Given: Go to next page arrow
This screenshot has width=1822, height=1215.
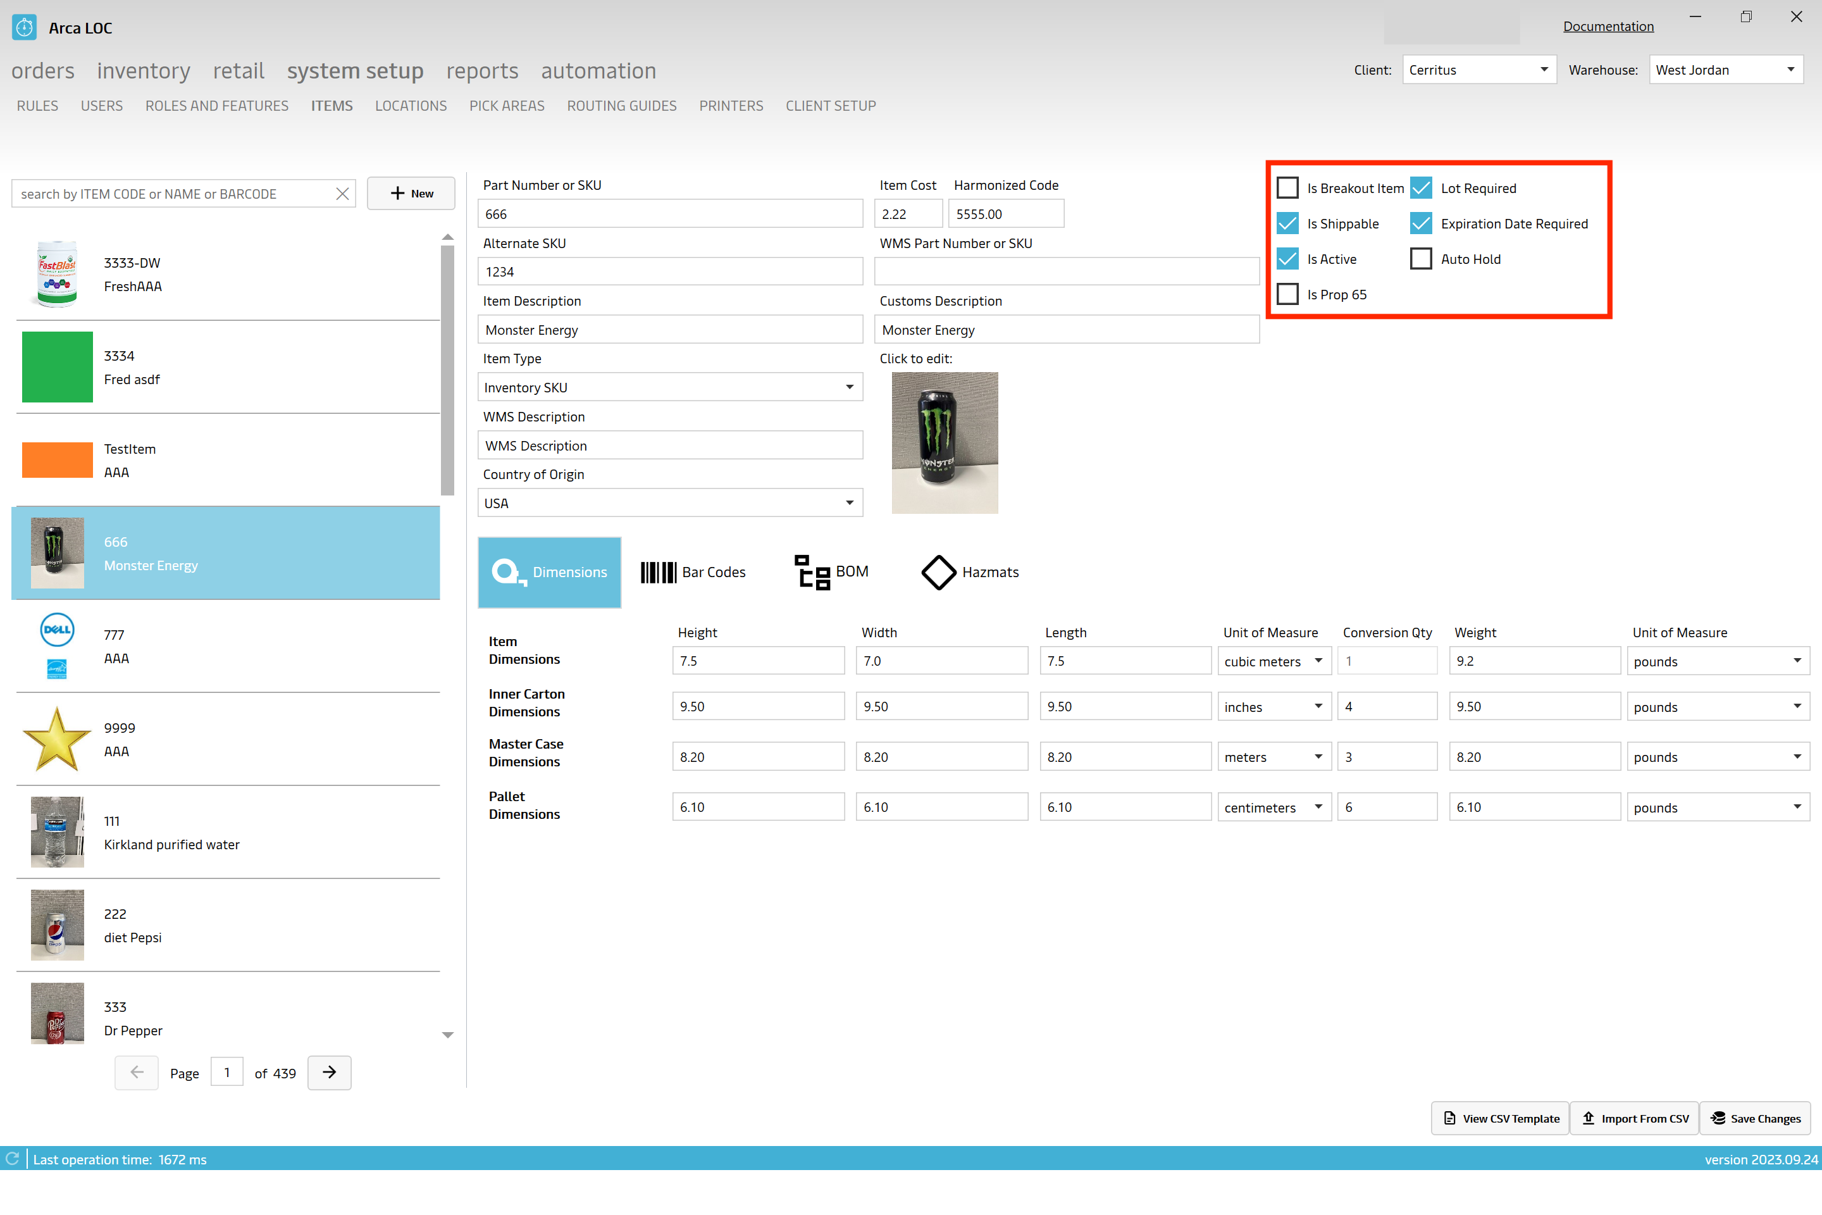Looking at the screenshot, I should [x=329, y=1073].
